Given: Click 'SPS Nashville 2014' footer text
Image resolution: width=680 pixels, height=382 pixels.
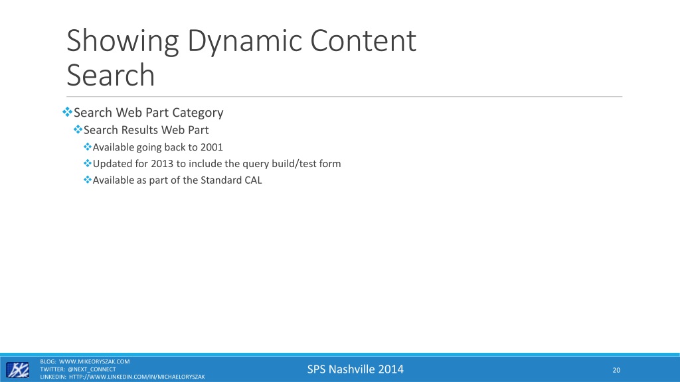Looking at the screenshot, I should click(x=355, y=369).
